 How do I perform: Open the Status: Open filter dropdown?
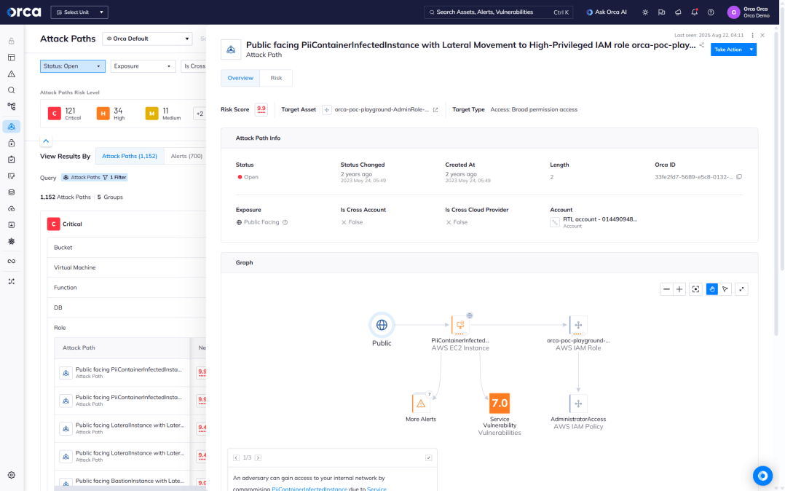72,66
